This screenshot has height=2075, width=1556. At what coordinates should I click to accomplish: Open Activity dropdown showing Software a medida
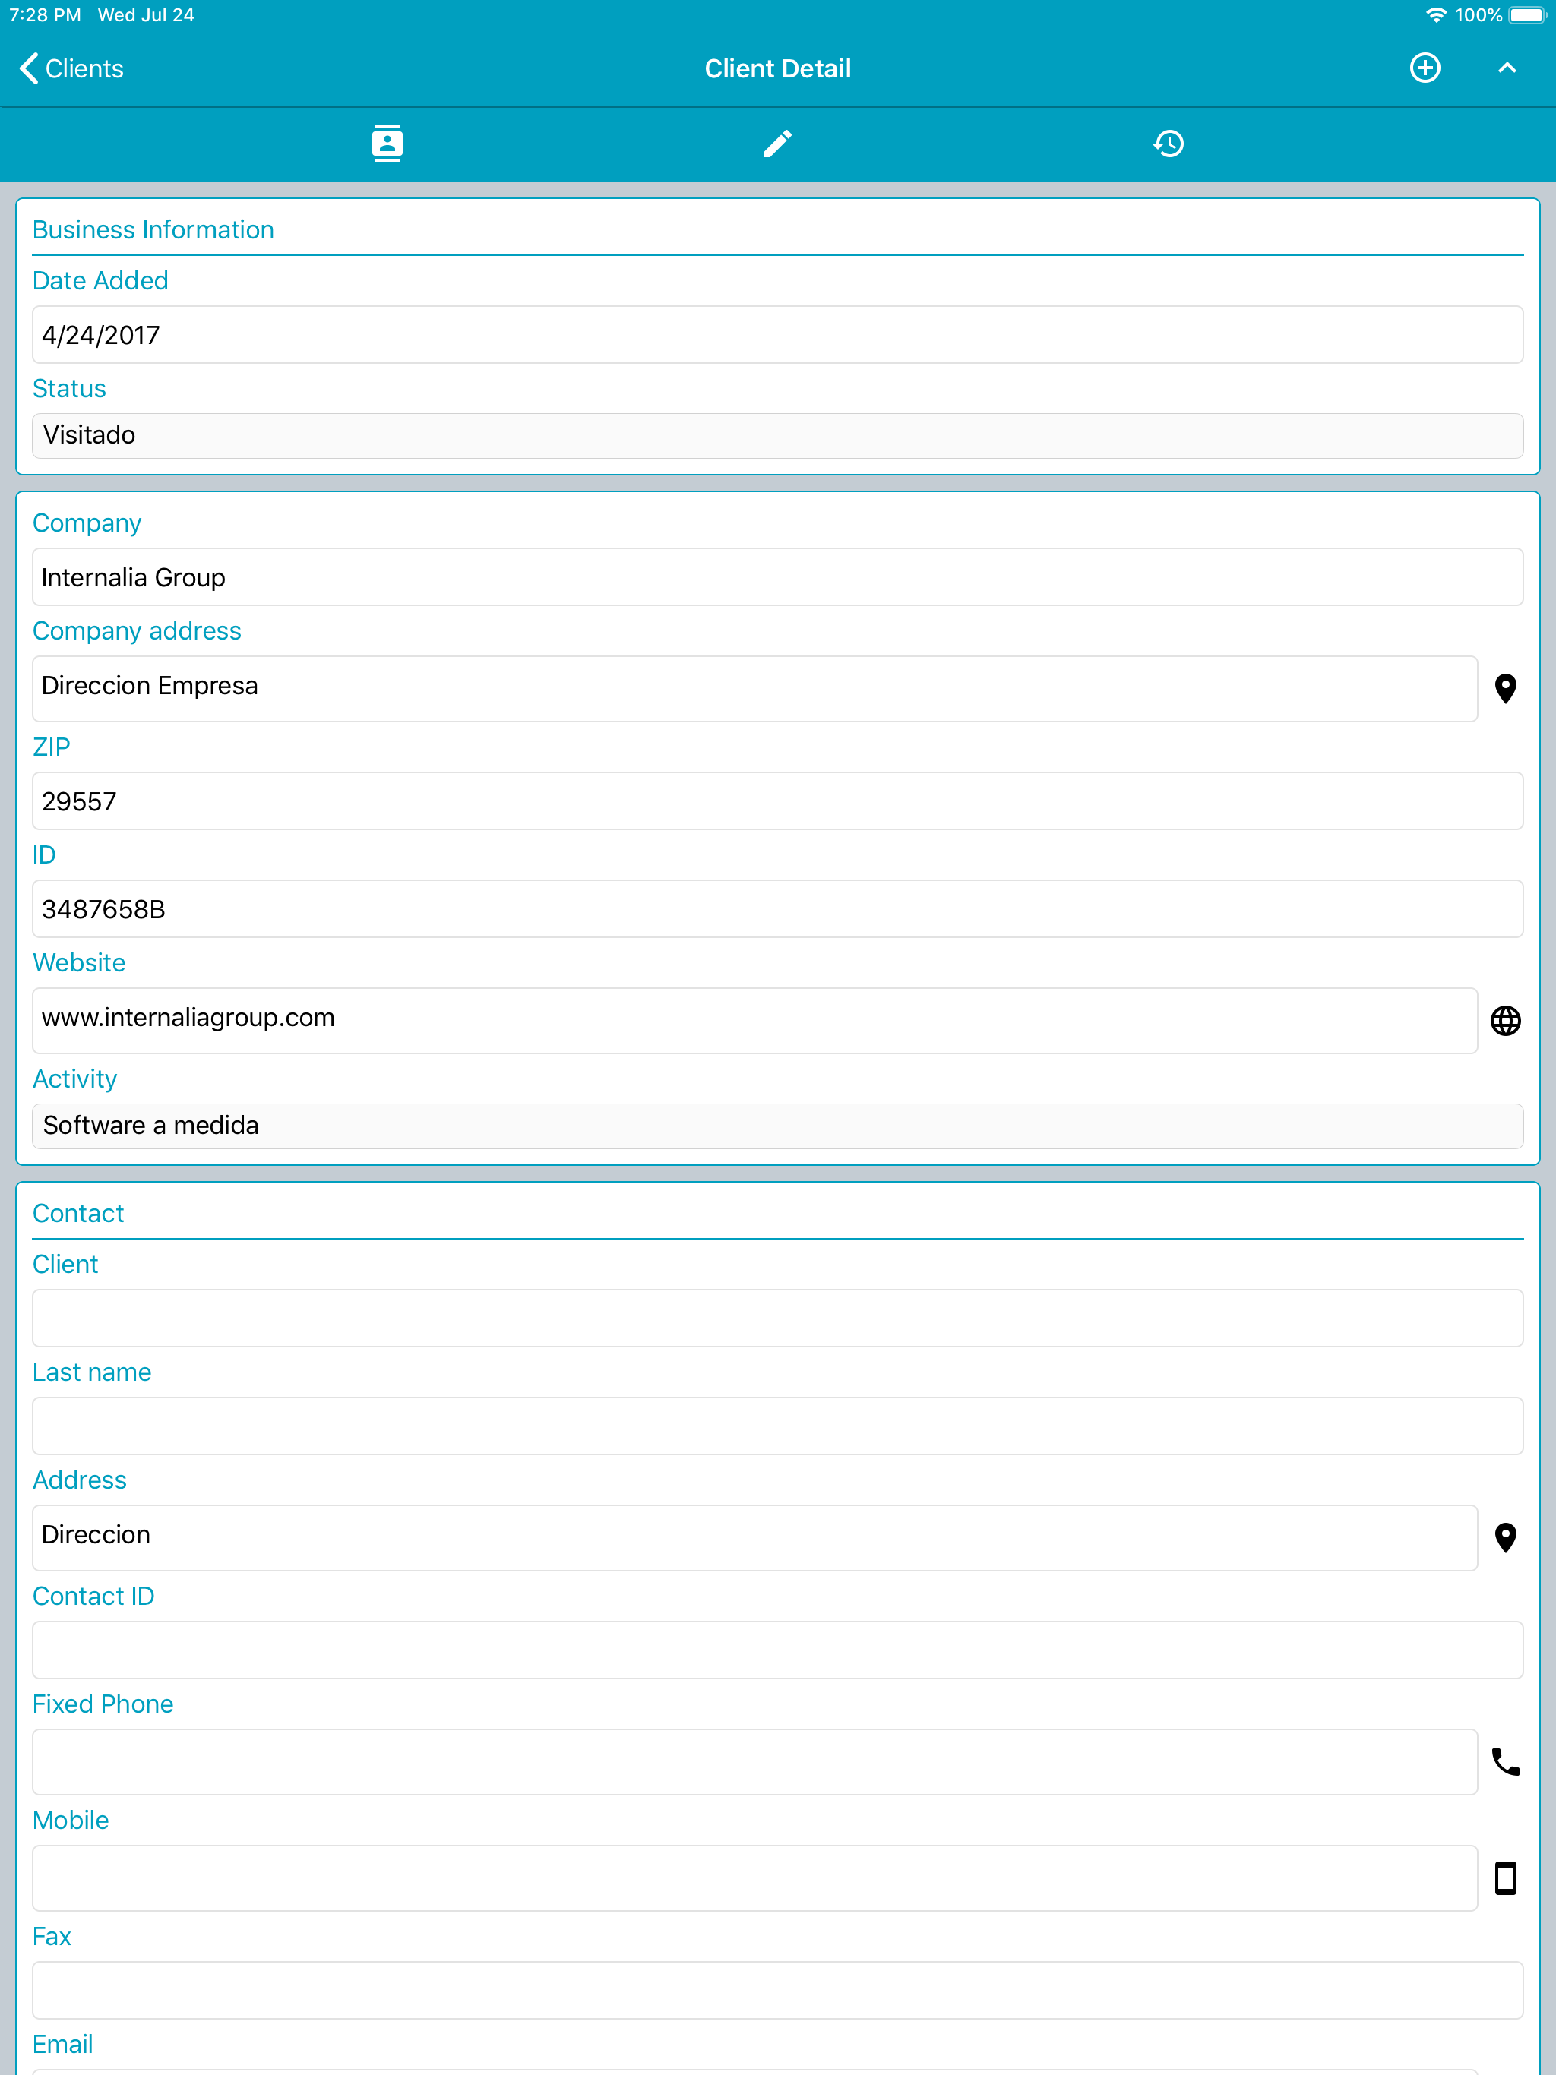coord(777,1126)
